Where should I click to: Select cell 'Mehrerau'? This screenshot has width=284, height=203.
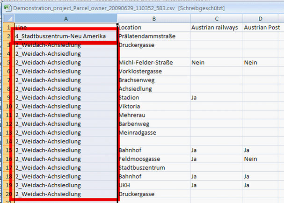click(154, 115)
